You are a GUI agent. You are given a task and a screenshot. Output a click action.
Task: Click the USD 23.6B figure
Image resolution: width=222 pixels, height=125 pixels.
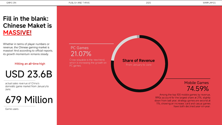coord(29,74)
